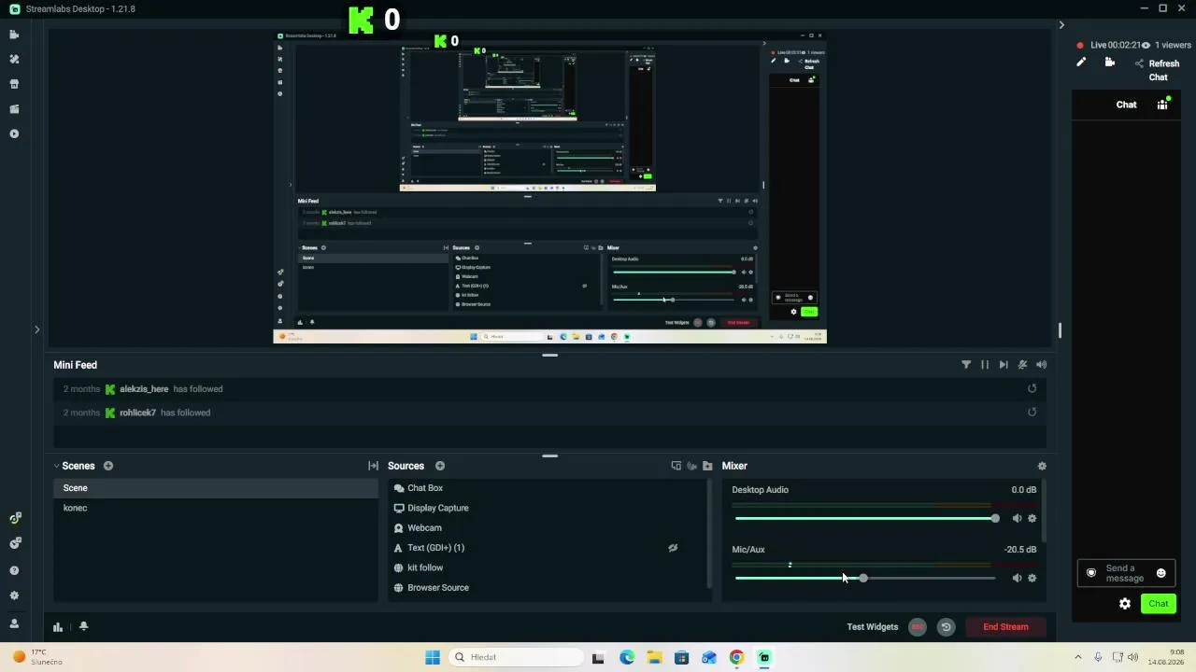Image resolution: width=1196 pixels, height=672 pixels.
Task: Filter Mini Feed events with the funnel icon
Action: (966, 365)
